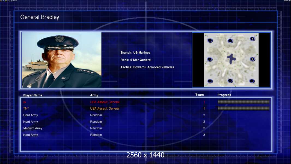Select the top-center start marker on minimap
Image resolution: width=291 pixels, height=164 pixels.
(x=230, y=41)
